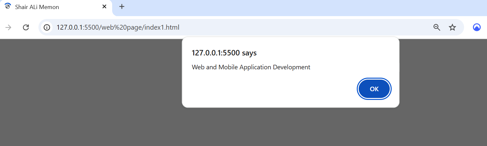Image resolution: width=487 pixels, height=146 pixels.
Task: Click the dimmed page area left of dialog
Action: tap(90, 93)
